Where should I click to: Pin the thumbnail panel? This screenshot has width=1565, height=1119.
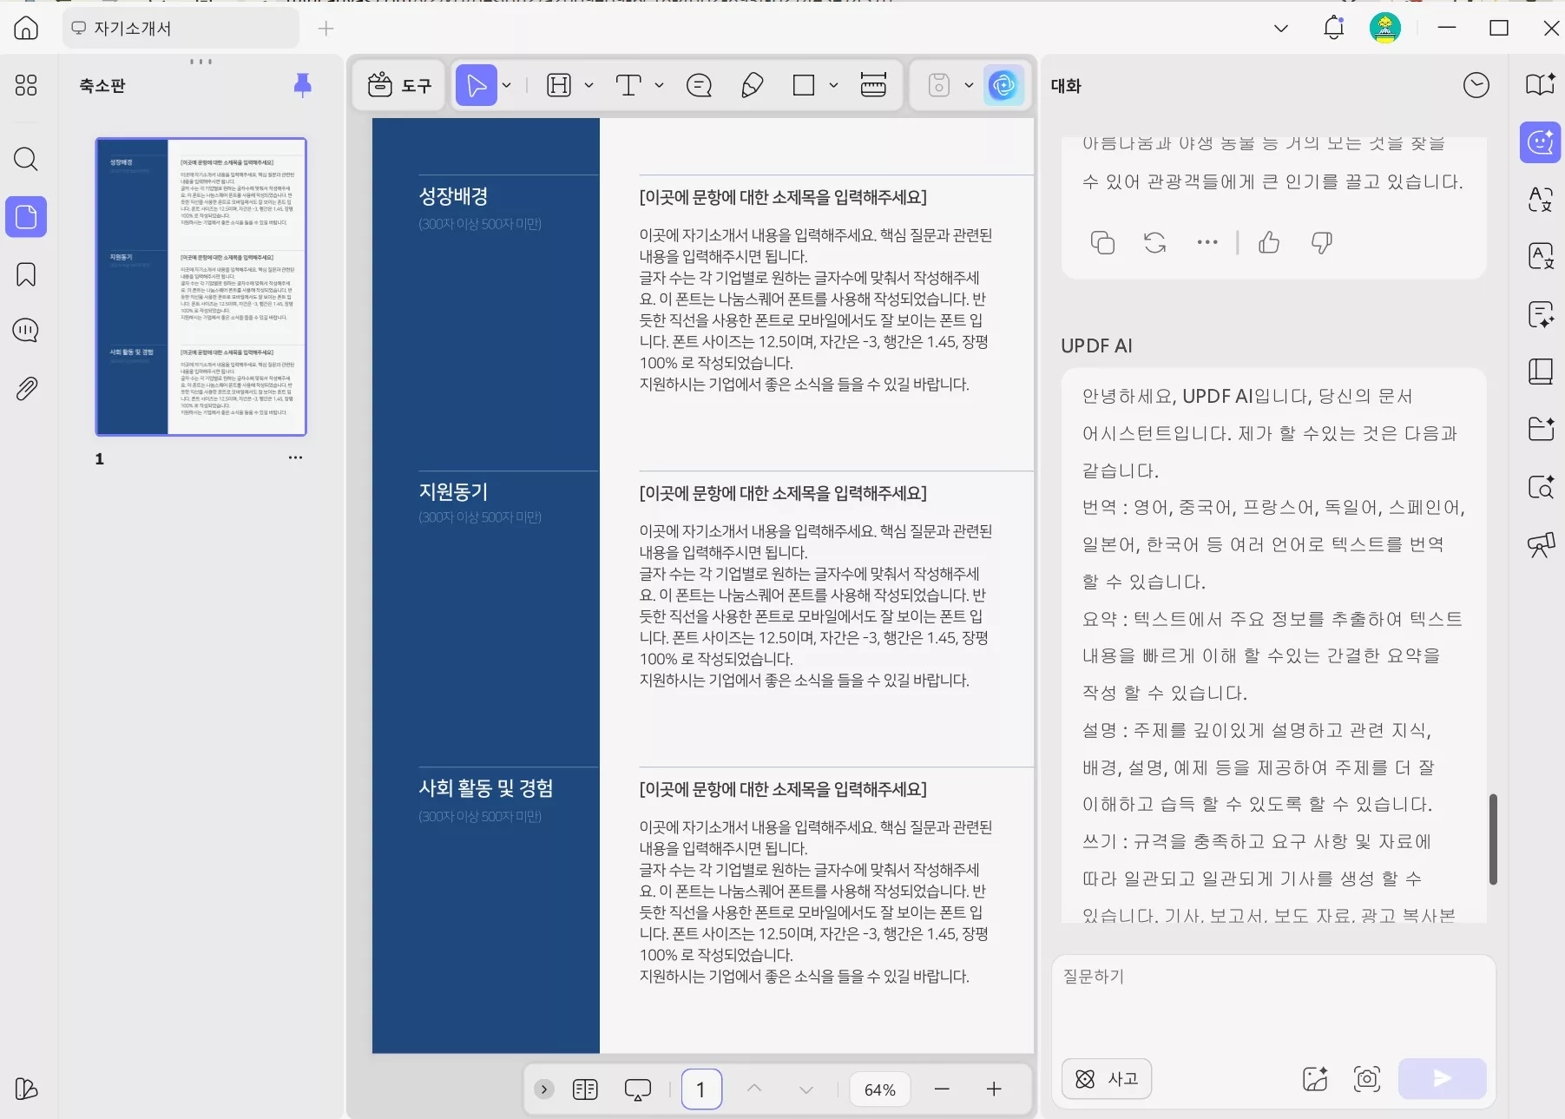tap(302, 84)
